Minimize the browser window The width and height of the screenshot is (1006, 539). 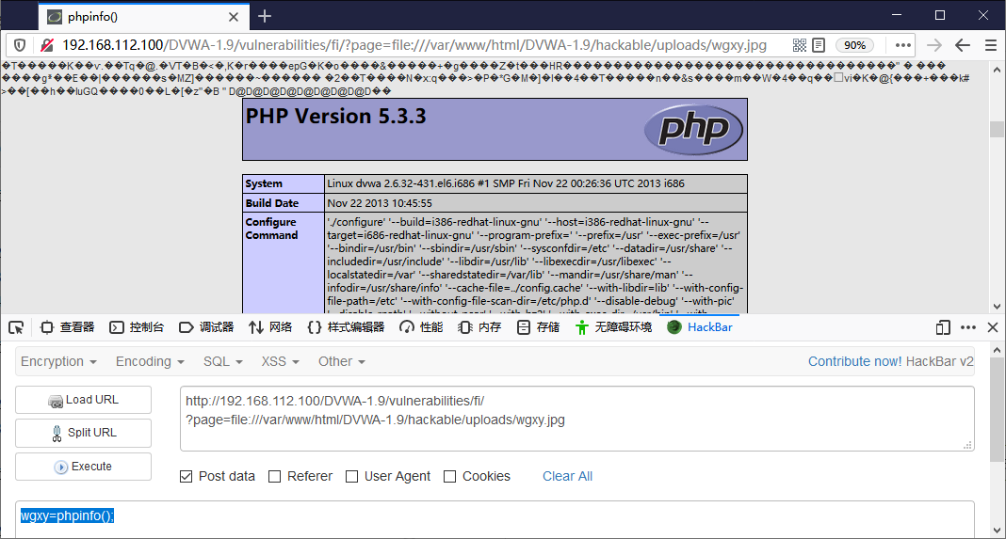(x=897, y=15)
